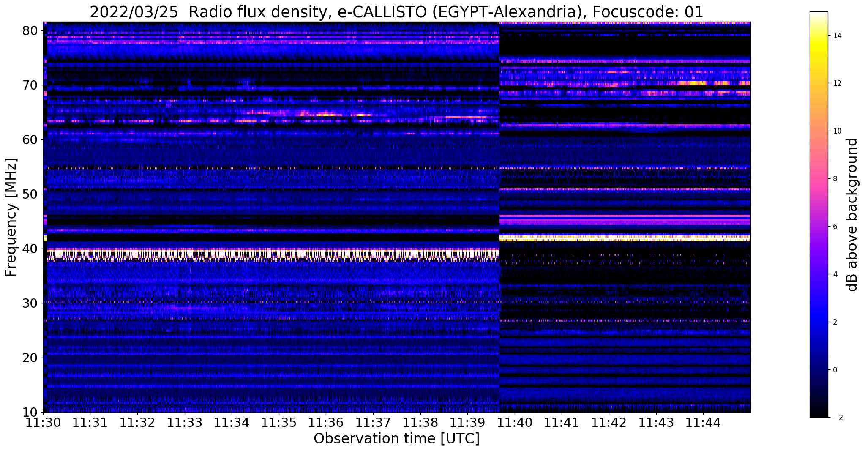Screen dimensions: 865x451
Task: Click the colorbar tick value 10
Action: (837, 131)
